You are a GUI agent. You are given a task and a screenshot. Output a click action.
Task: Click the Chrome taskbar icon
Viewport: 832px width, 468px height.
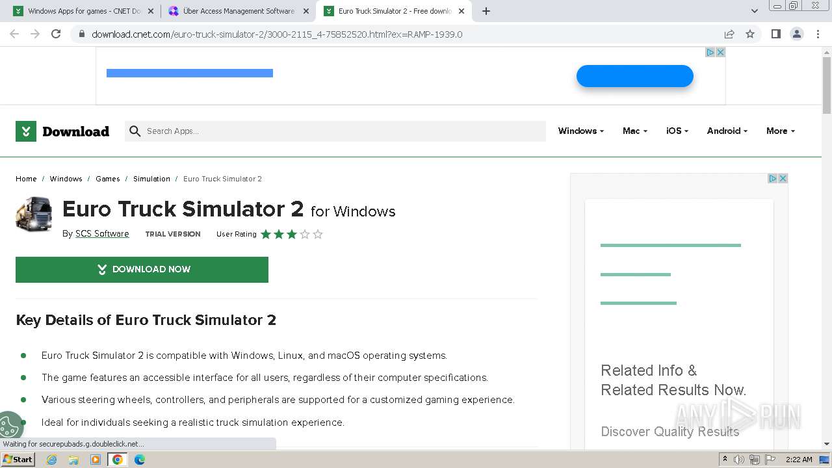pos(118,460)
